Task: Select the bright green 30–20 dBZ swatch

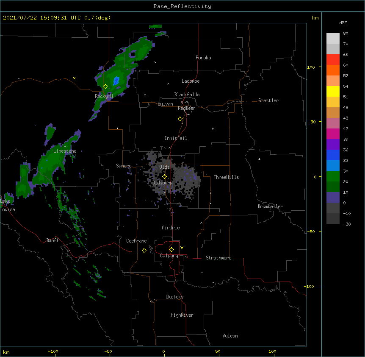Action: [333, 176]
